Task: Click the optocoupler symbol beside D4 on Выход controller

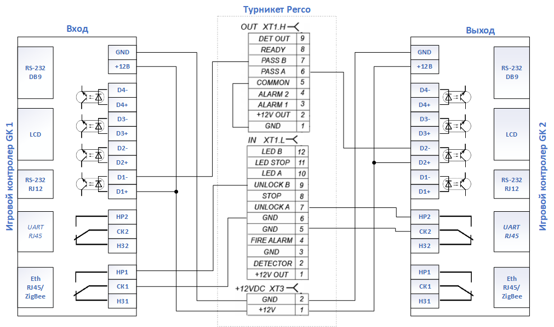Action: coord(456,97)
